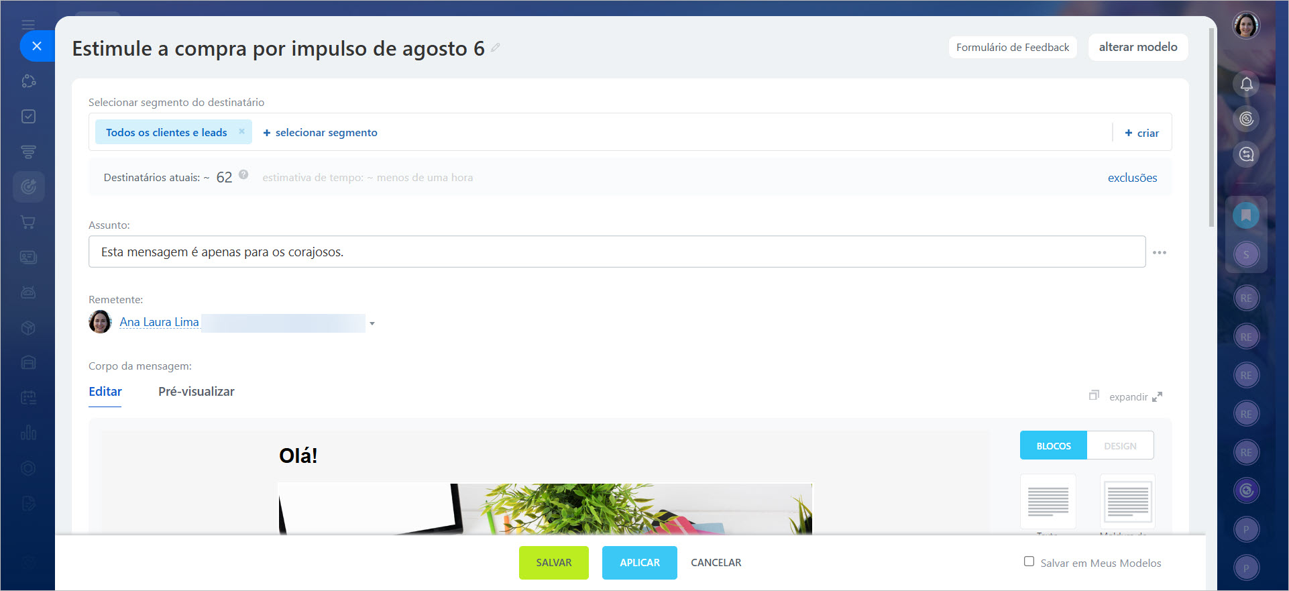Expand the Remetente sender dropdown arrow

pyautogui.click(x=372, y=323)
